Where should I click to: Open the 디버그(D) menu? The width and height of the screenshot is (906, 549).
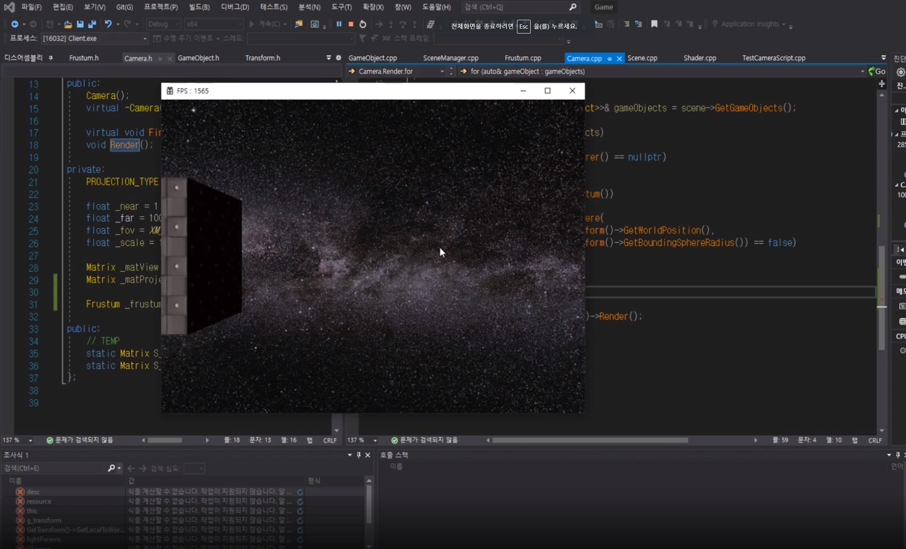(x=235, y=7)
